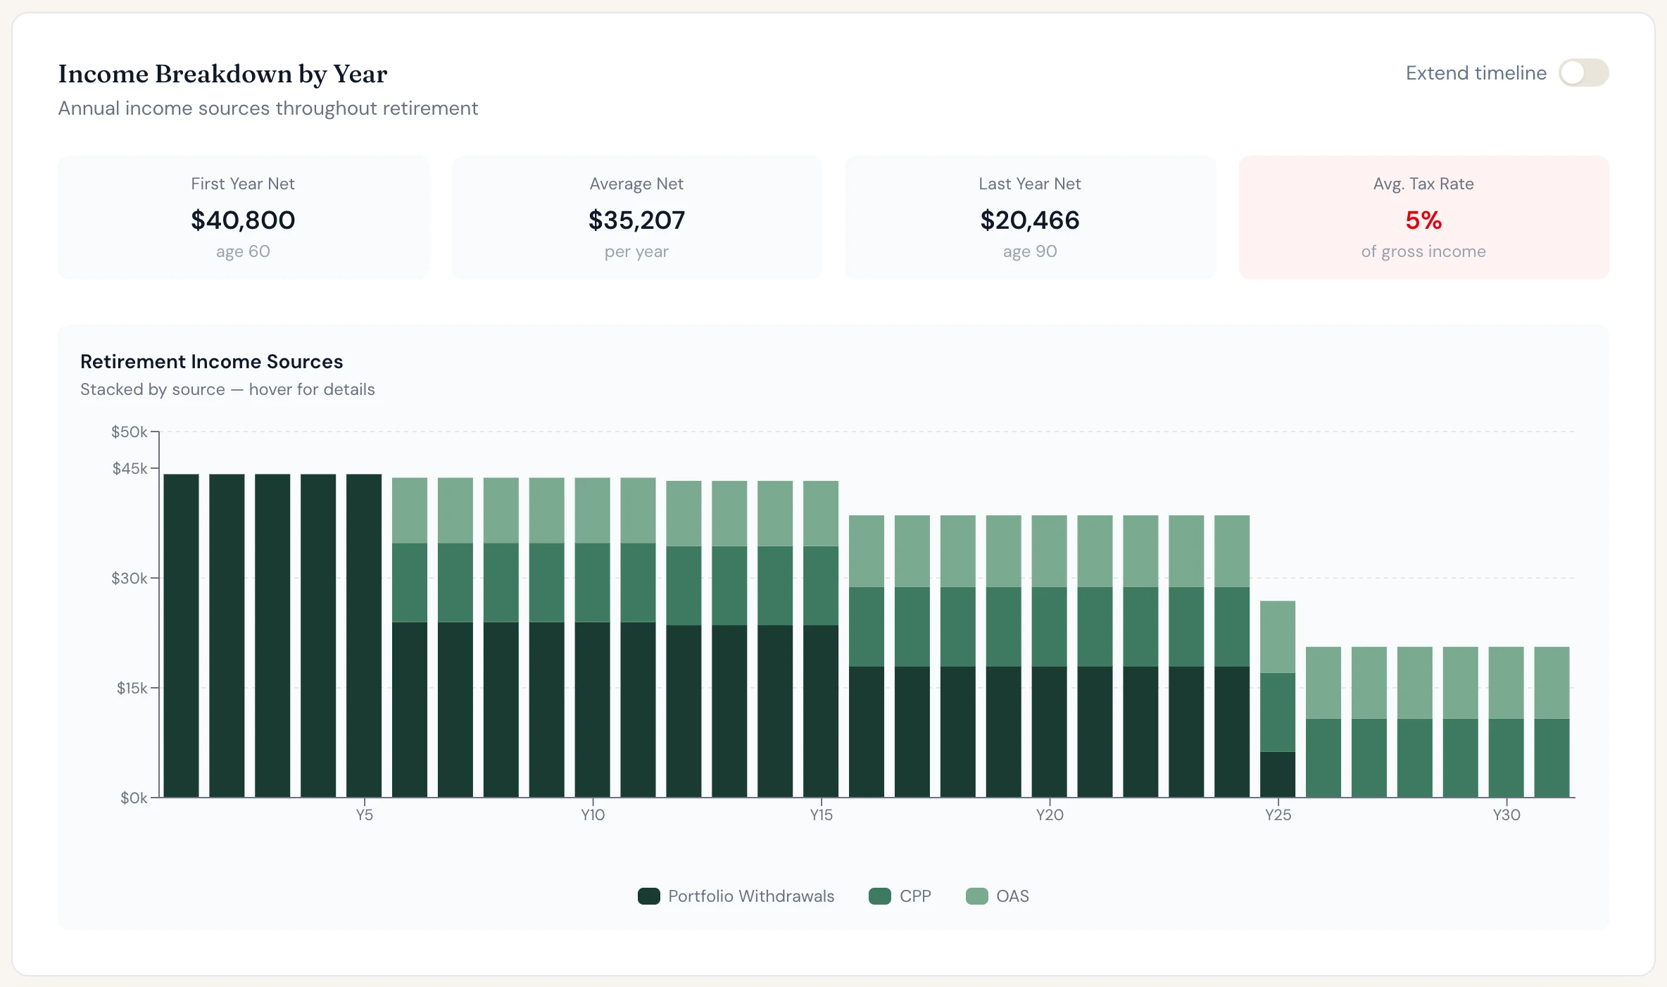The width and height of the screenshot is (1667, 987).
Task: Open the Average Net card
Action: point(636,218)
